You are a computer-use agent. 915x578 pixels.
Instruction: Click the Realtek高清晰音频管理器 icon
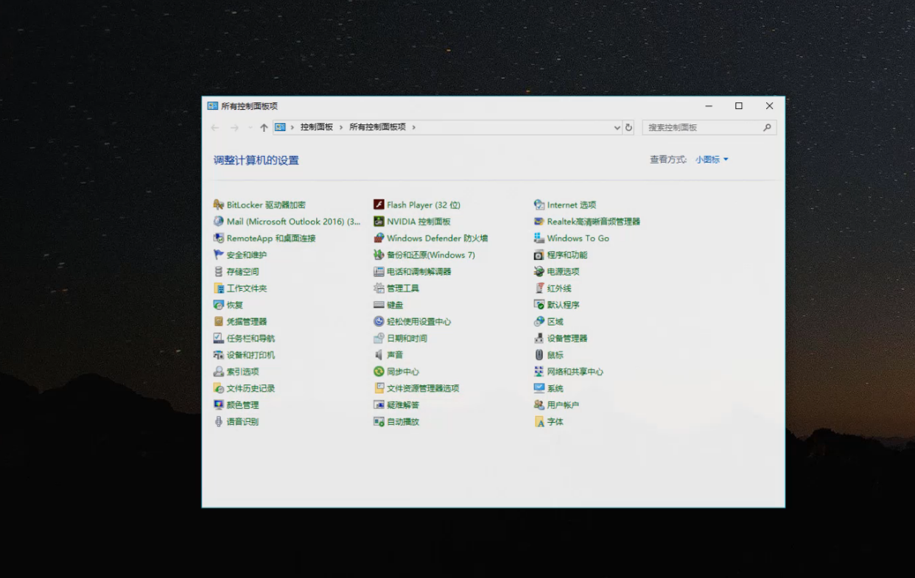pos(539,222)
